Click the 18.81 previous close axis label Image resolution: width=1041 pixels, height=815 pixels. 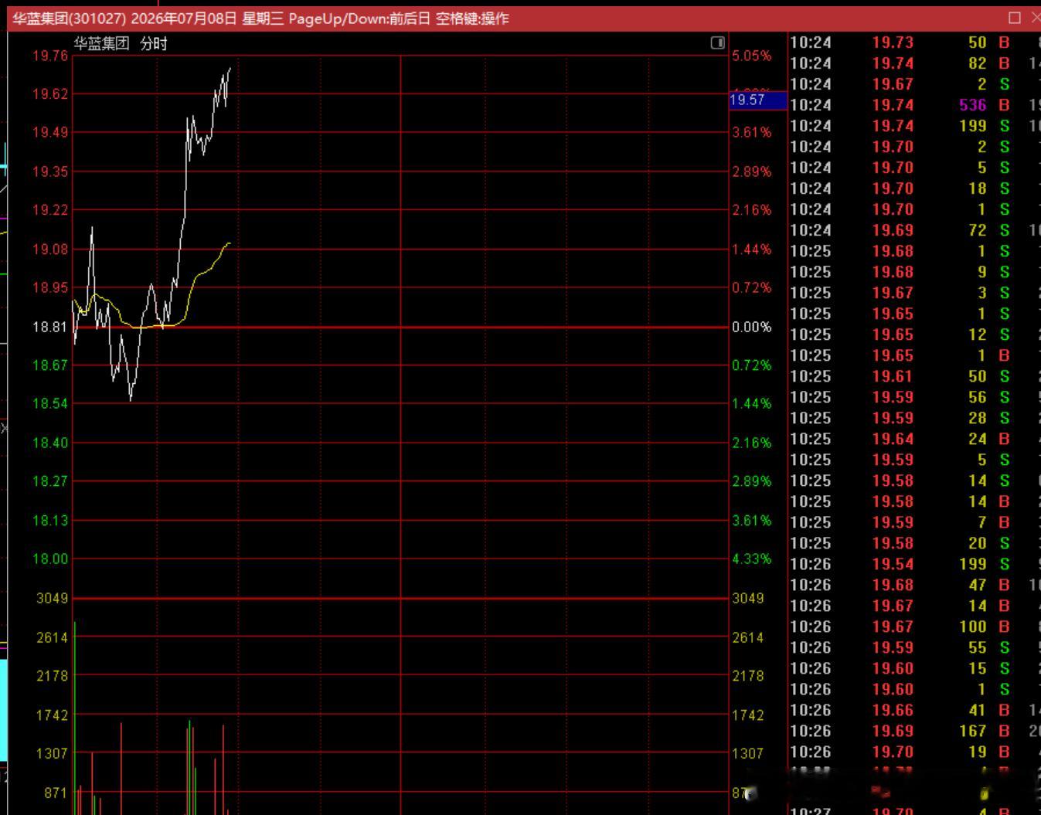click(x=50, y=327)
